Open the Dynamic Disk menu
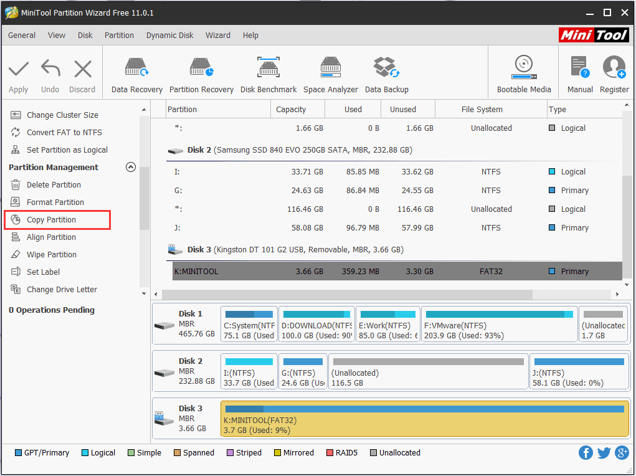Screen dimensions: 636x476 pos(169,36)
